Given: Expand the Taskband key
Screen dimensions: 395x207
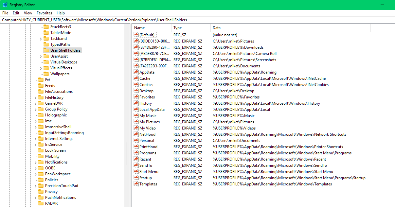Looking at the screenshot, I should click(40, 38).
